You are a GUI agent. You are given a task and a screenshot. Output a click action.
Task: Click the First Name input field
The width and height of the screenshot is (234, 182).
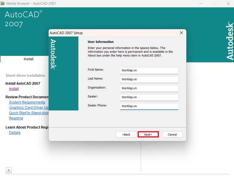click(x=149, y=71)
